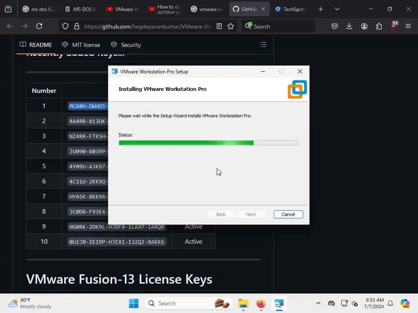
Task: Open tracking protection shield icon
Action: [x=65, y=26]
